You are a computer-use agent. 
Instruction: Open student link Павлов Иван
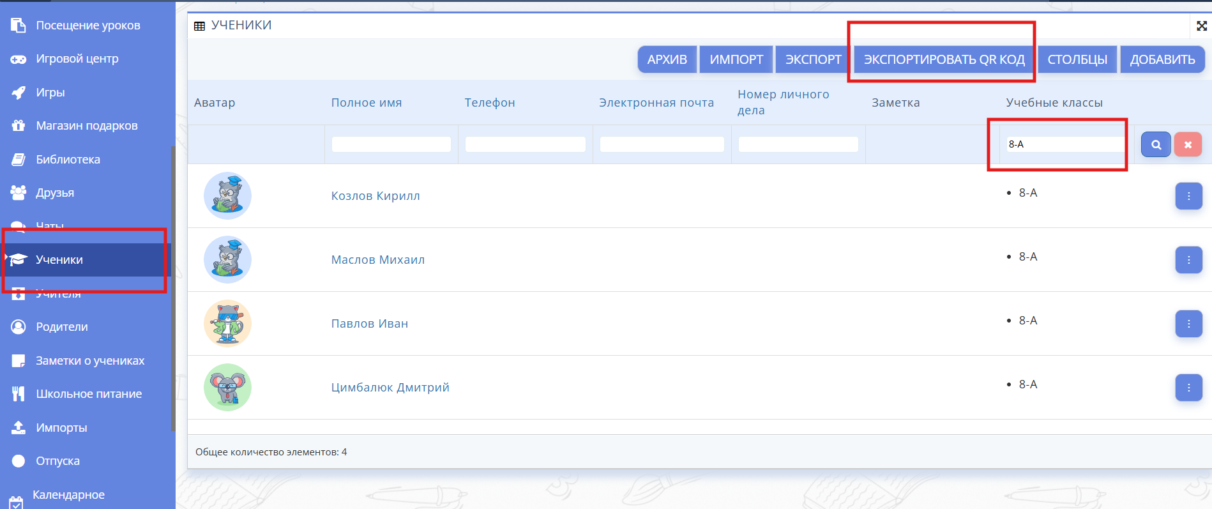(369, 324)
